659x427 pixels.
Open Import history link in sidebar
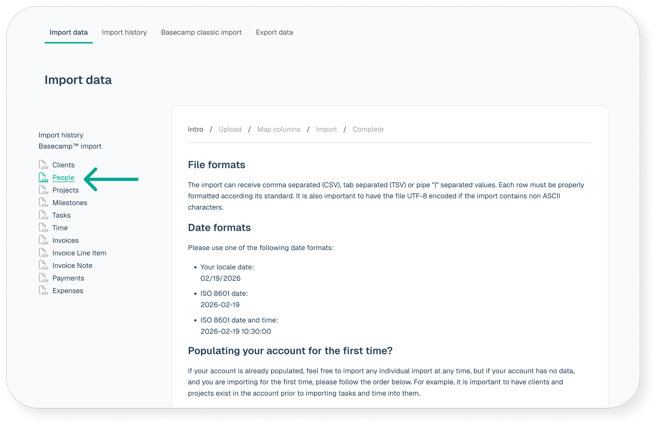click(x=61, y=135)
